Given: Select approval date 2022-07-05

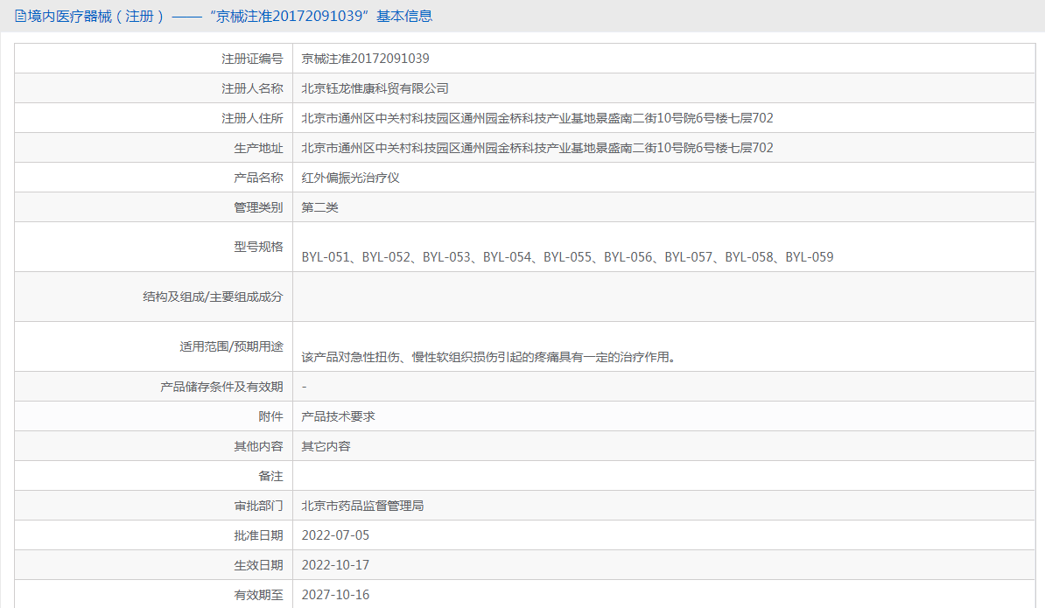Looking at the screenshot, I should point(335,535).
